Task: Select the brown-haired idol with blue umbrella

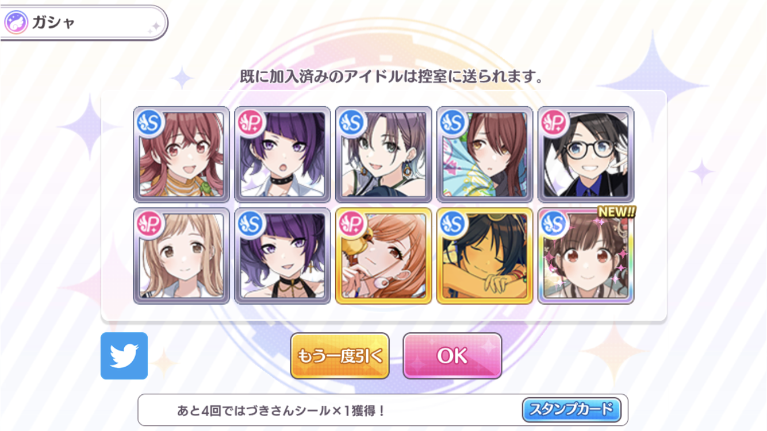Action: click(485, 155)
